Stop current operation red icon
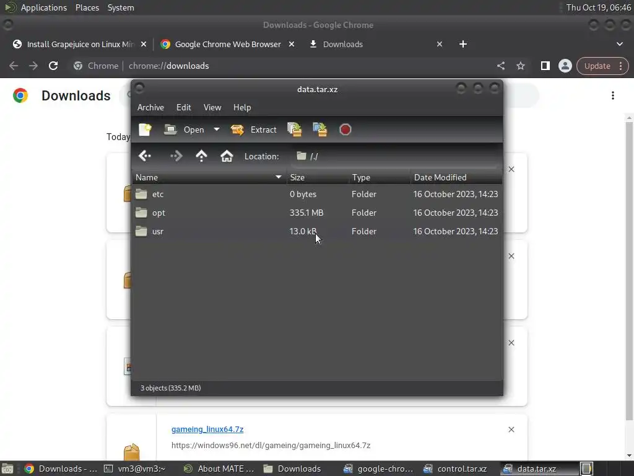634x476 pixels. [345, 130]
